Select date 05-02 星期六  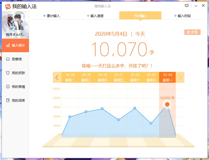(x=135, y=77)
